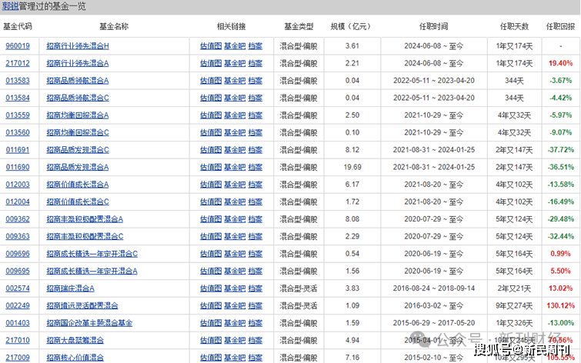Click fund code 217009
The image size is (581, 363).
[x=18, y=357]
